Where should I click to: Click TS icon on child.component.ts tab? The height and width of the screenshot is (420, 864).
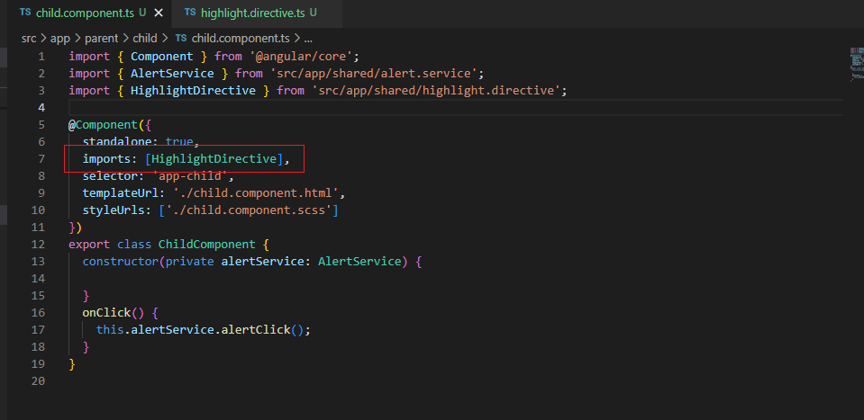[24, 13]
